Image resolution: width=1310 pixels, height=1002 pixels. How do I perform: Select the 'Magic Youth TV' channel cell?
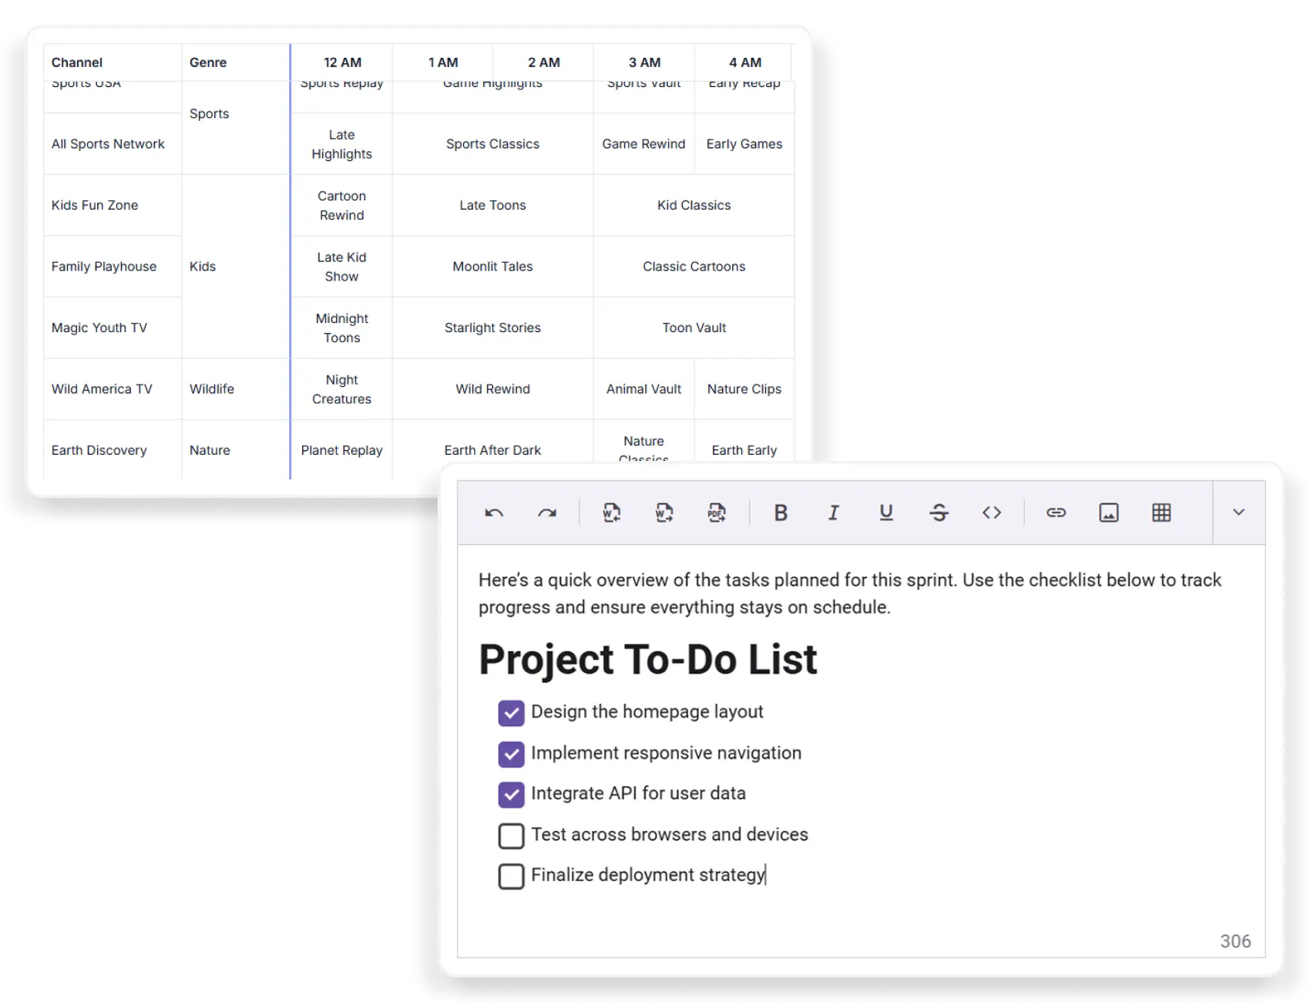113,328
